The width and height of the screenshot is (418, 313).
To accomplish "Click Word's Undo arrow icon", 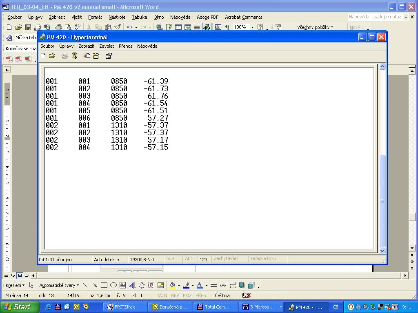I will tap(129, 27).
